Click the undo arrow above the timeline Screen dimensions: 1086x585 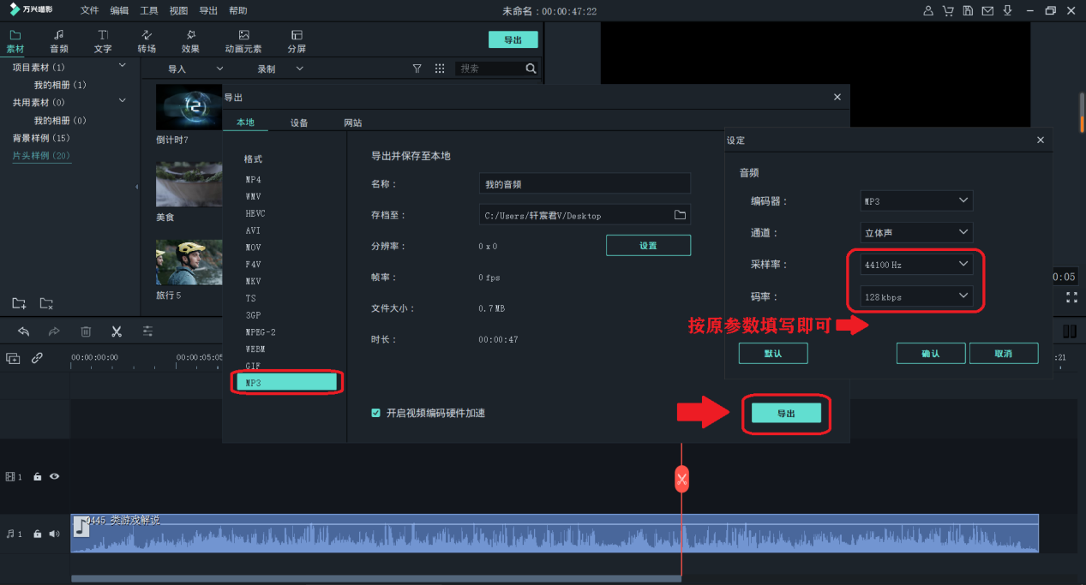(x=23, y=331)
